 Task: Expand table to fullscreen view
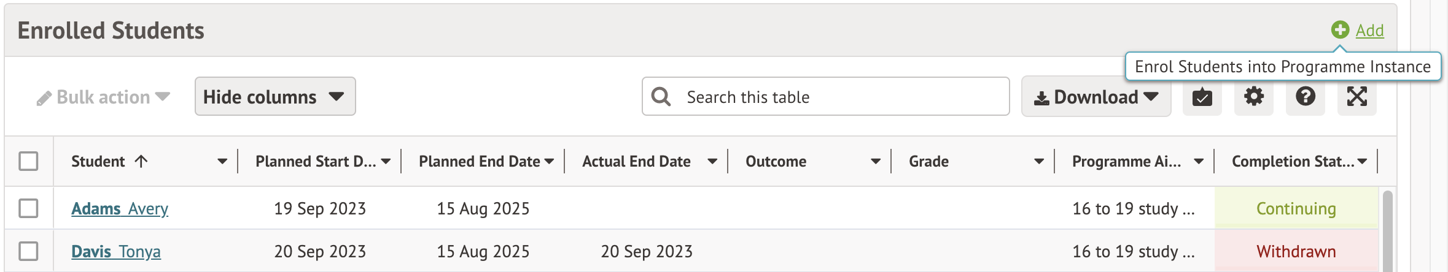[1357, 97]
